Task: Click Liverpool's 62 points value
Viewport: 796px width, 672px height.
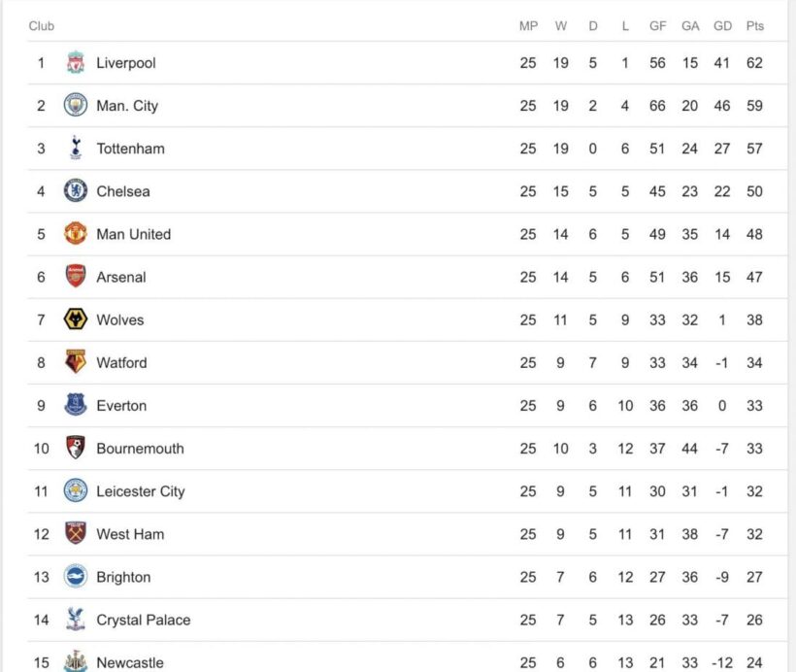Action: coord(754,63)
